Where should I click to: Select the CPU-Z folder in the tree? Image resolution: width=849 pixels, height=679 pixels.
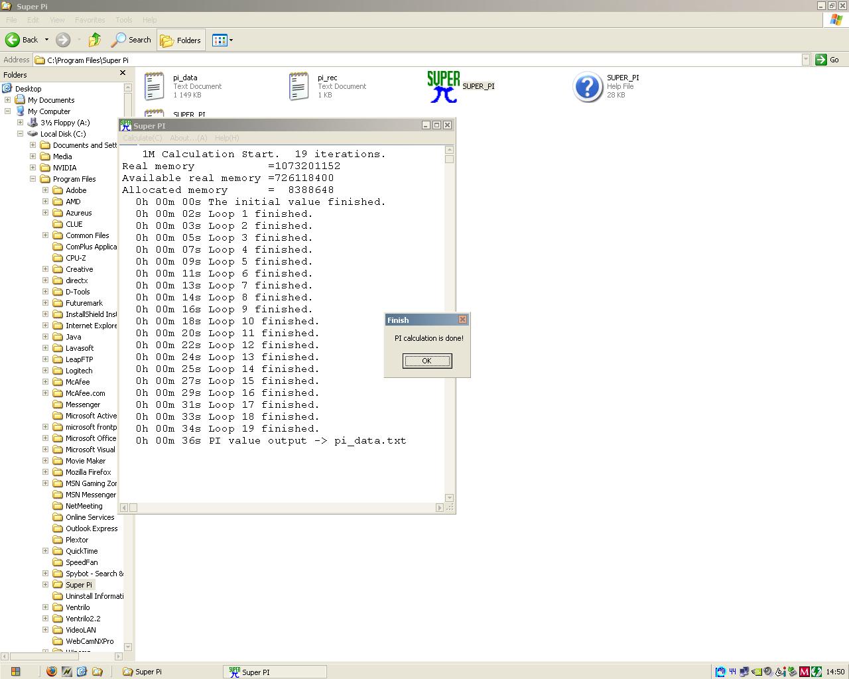76,258
